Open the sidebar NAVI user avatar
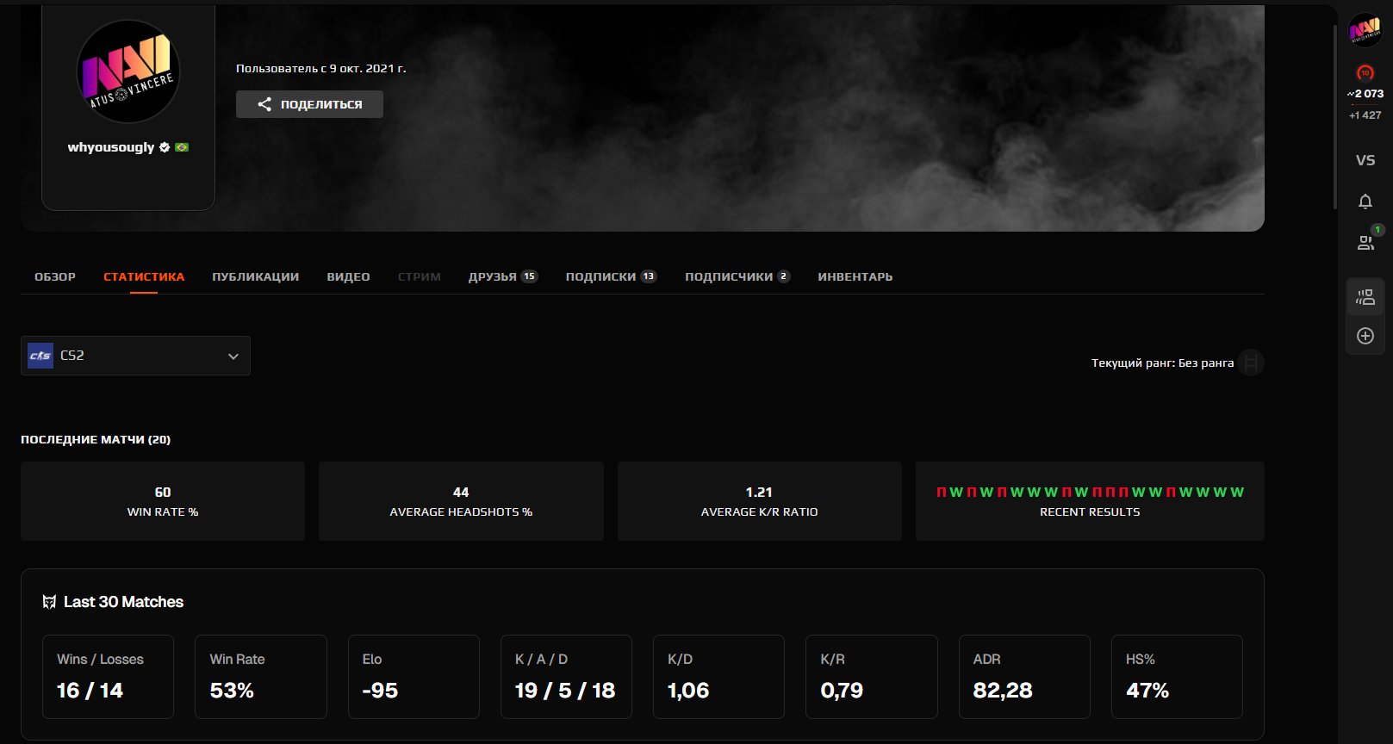 tap(1365, 29)
